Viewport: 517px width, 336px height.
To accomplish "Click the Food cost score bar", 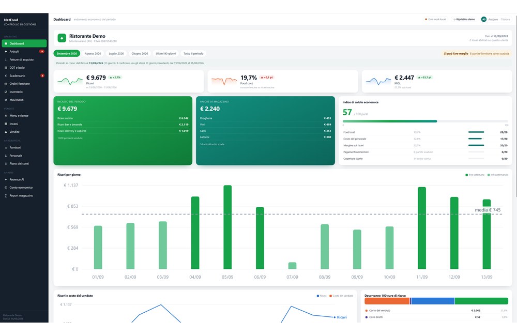I will pos(476,132).
